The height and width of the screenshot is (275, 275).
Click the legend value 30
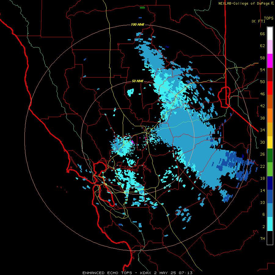tap(262, 142)
